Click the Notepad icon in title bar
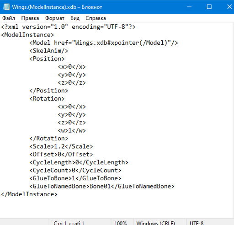This screenshot has width=234, height=225. [x=6, y=7]
